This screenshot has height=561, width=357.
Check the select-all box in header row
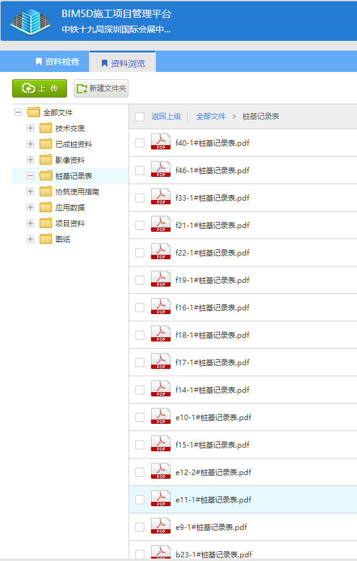coord(140,116)
